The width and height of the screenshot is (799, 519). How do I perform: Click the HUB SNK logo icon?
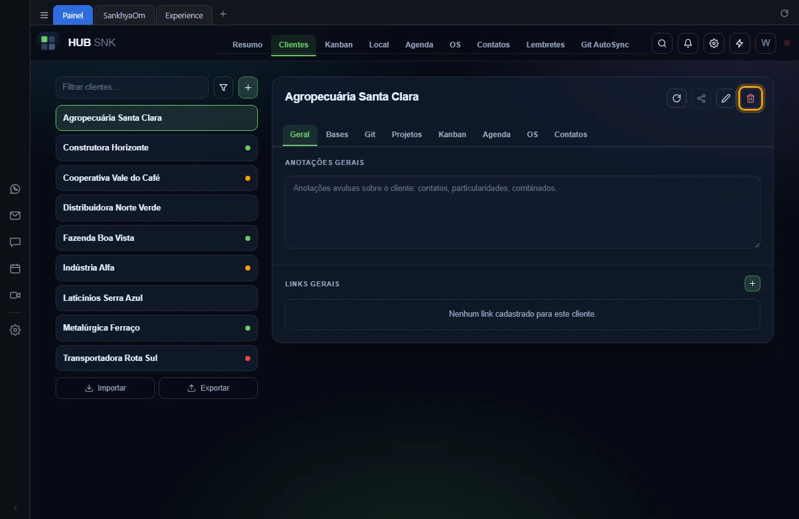[48, 43]
